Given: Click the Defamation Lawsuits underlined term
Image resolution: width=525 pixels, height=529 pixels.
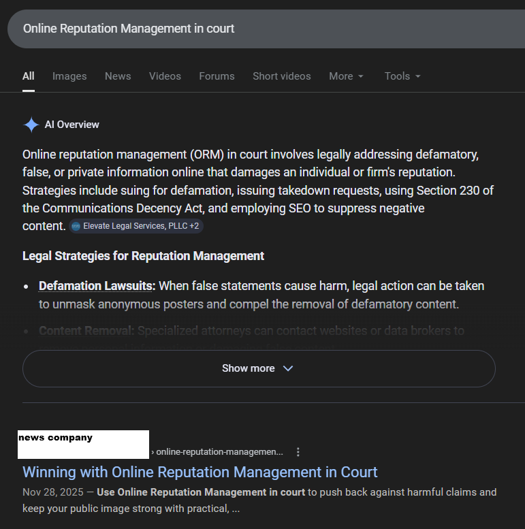Looking at the screenshot, I should [97, 286].
